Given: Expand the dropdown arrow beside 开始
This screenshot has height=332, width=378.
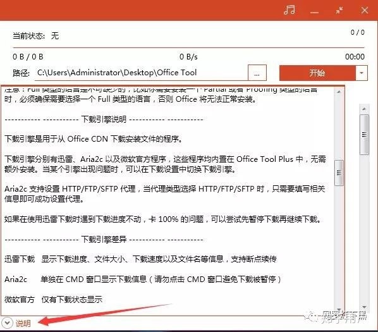Looking at the screenshot, I should click(x=362, y=73).
